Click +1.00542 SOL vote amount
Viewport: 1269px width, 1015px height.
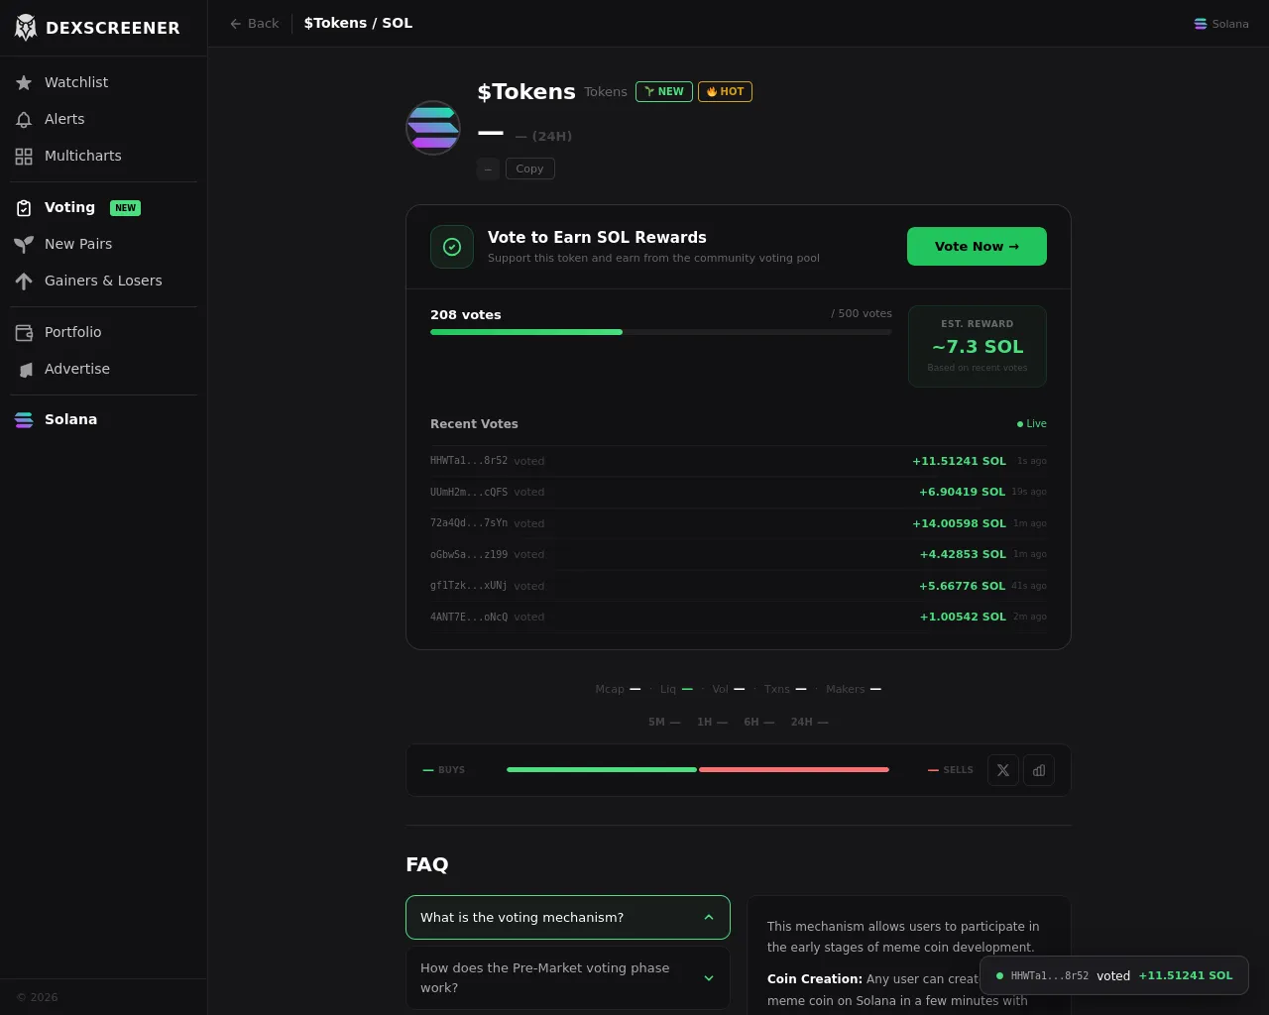click(x=962, y=617)
